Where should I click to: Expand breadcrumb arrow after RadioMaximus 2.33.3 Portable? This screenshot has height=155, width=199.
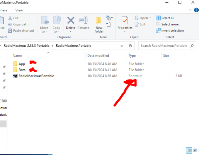click(x=53, y=46)
